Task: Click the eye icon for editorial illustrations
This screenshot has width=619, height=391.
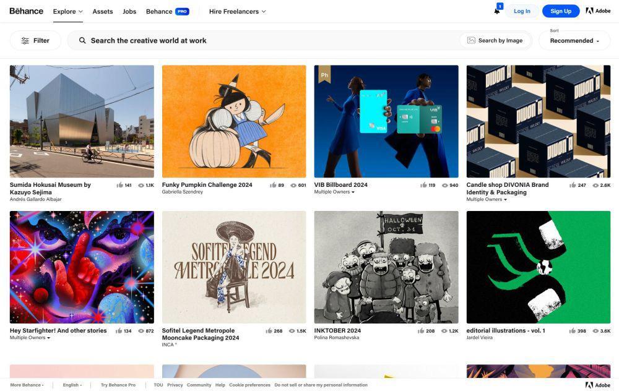Action: point(595,331)
